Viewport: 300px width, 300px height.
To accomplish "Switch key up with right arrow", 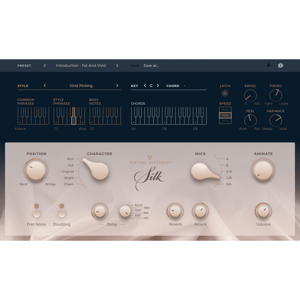I will tap(158, 85).
